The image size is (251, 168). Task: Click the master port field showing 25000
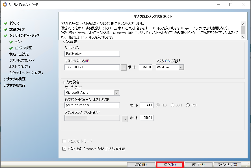point(146,67)
